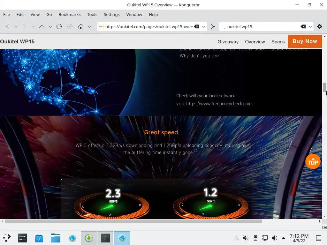327x245 pixels.
Task: Open the Home page icon
Action: (81, 26)
